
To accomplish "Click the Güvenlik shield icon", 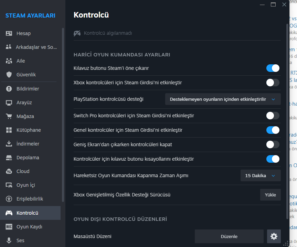I will coord(9,75).
